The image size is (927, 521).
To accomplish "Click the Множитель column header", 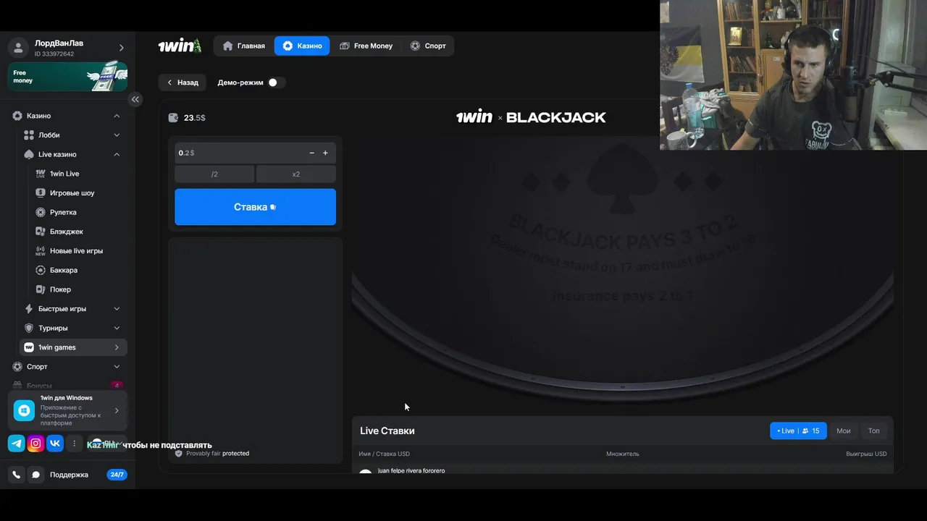I will pos(623,454).
